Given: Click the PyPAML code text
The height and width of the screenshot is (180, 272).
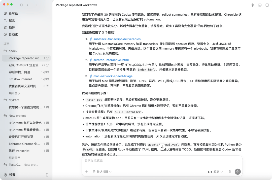Looking at the screenshot, I should click(88, 150).
